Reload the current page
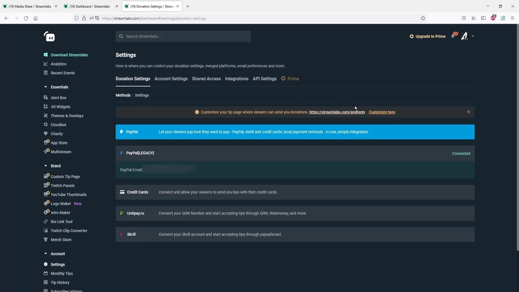The image size is (519, 292). [x=26, y=18]
